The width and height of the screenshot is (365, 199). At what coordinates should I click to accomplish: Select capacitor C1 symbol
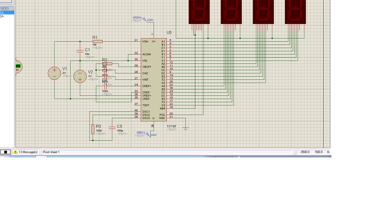[80, 51]
